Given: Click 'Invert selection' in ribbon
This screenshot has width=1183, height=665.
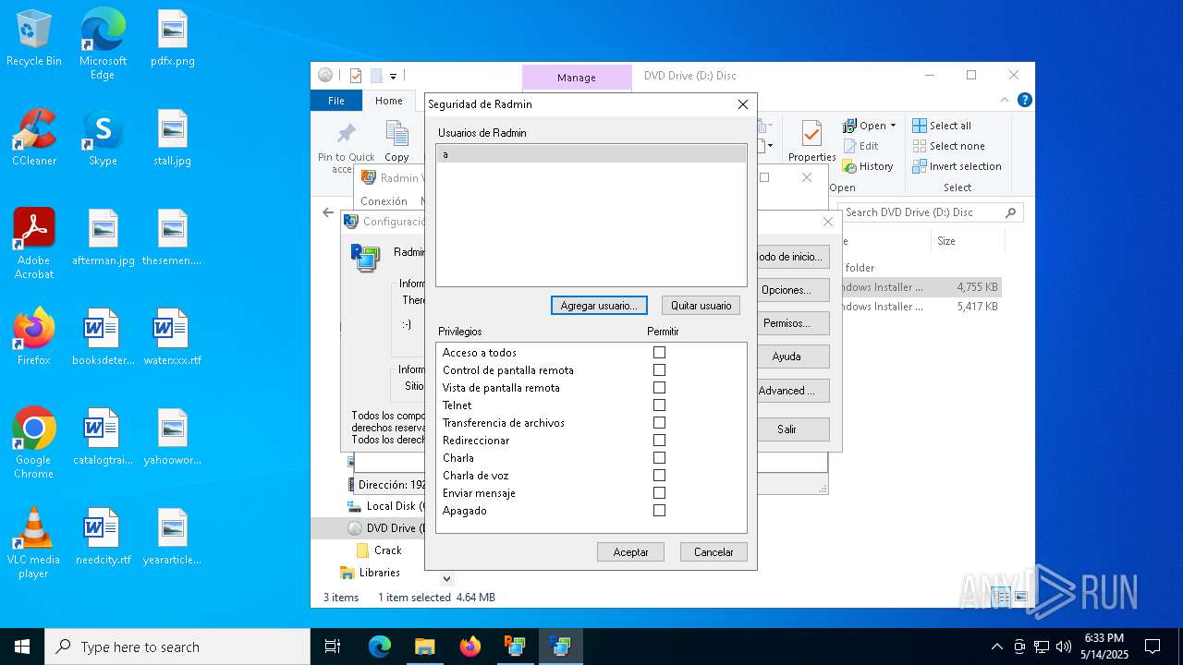Looking at the screenshot, I should coord(957,166).
